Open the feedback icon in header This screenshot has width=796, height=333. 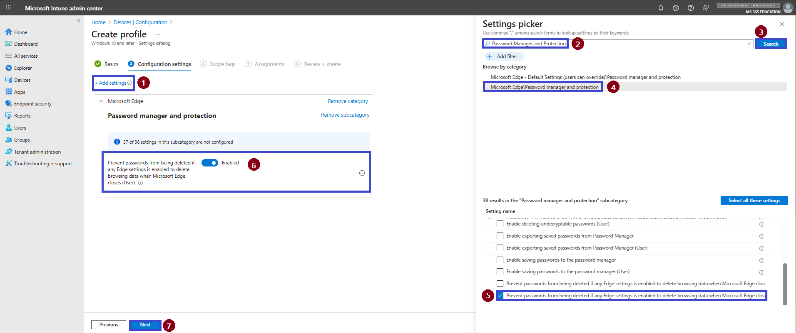pyautogui.click(x=706, y=8)
